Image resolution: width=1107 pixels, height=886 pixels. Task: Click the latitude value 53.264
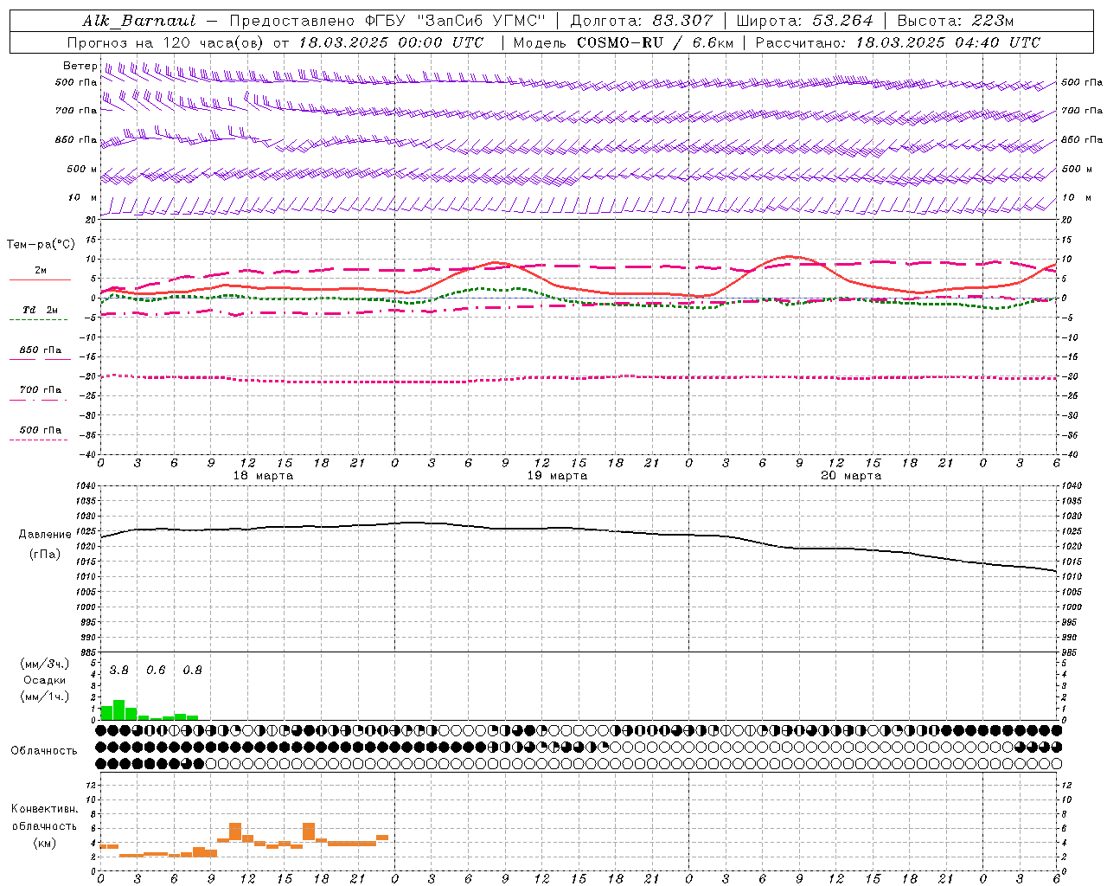[x=843, y=21]
